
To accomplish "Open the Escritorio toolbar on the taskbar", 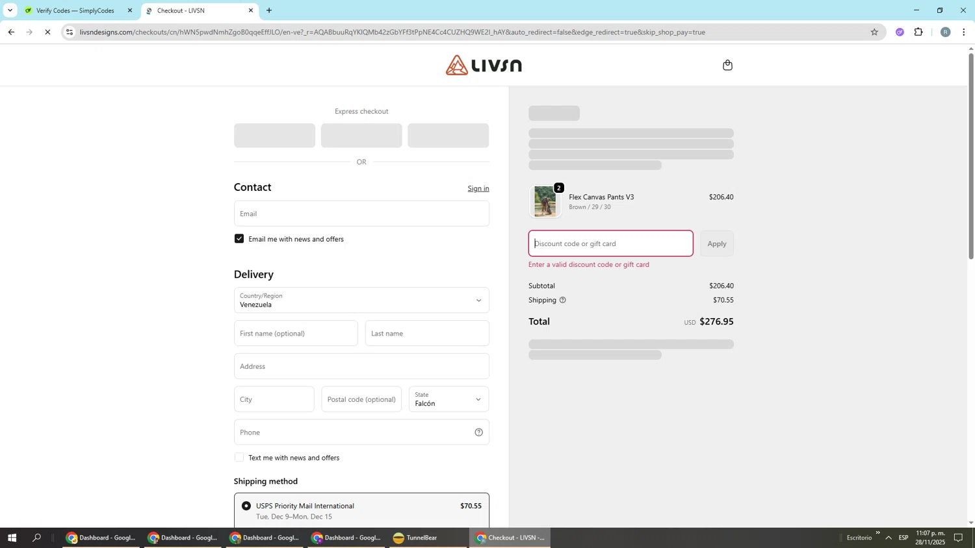I will click(x=859, y=538).
